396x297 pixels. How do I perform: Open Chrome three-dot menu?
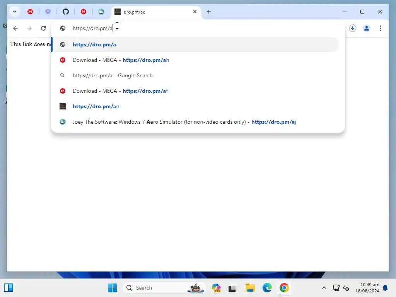point(381,28)
